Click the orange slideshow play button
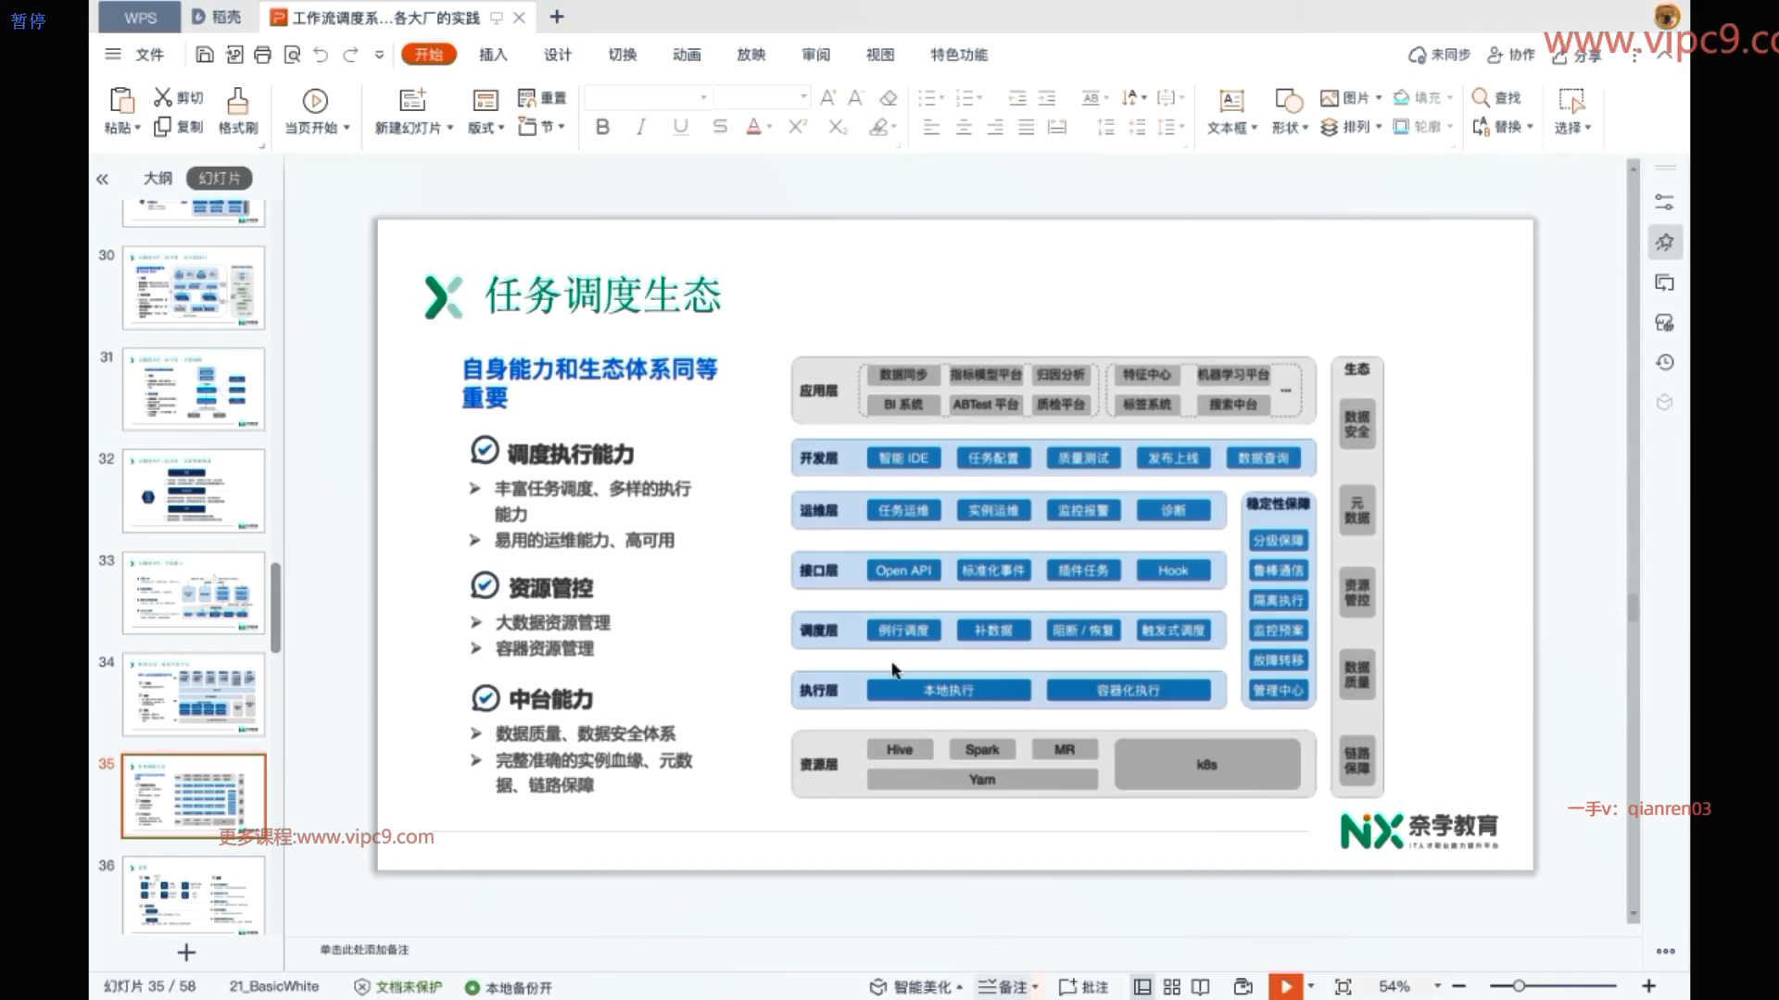1779x1000 pixels. point(1285,987)
